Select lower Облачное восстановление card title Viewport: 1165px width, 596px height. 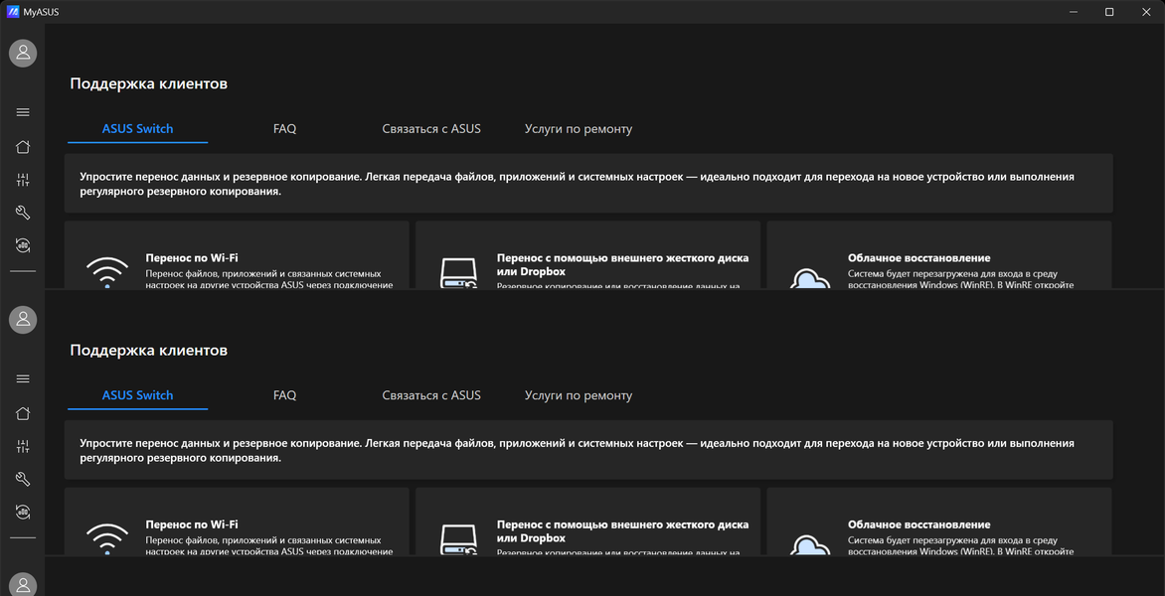919,524
